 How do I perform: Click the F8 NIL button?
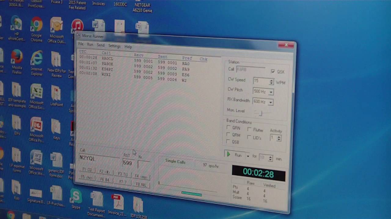[x=141, y=184]
